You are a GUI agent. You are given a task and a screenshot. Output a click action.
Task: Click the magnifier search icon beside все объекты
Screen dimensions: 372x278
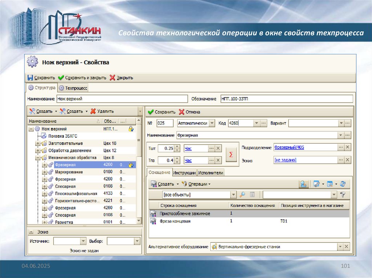click(x=242, y=195)
